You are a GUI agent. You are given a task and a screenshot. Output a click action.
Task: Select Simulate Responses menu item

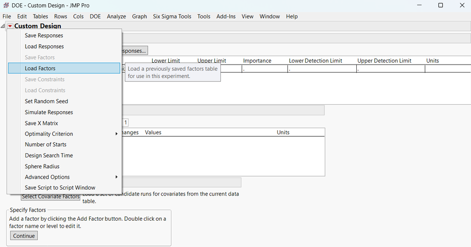[49, 112]
